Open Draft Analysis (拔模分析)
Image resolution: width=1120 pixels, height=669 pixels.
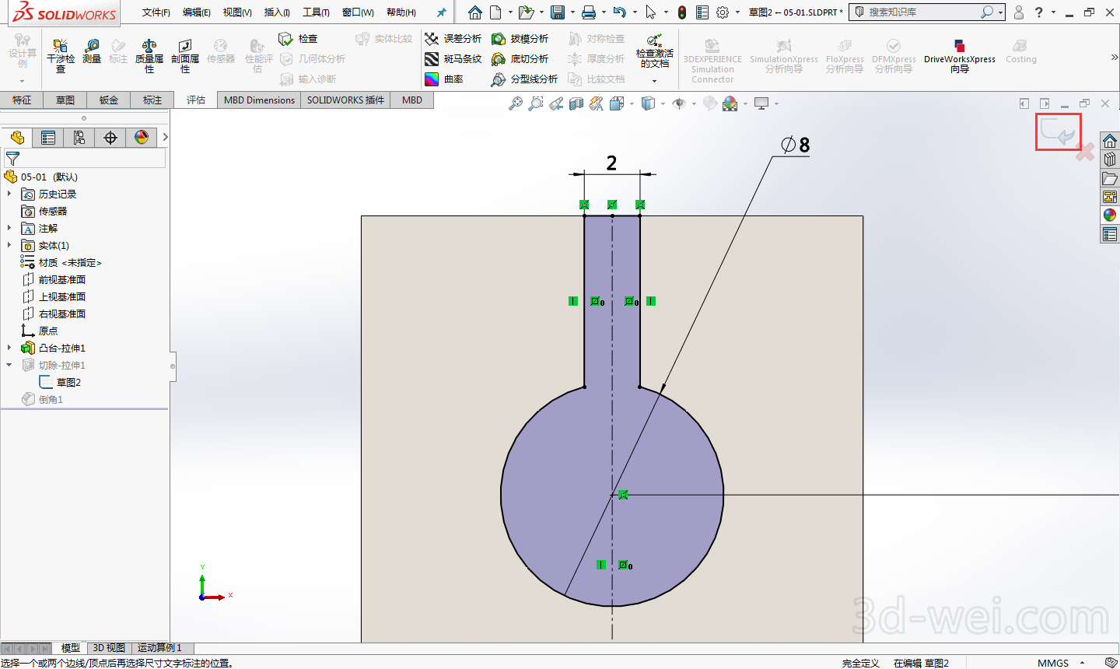(x=521, y=39)
